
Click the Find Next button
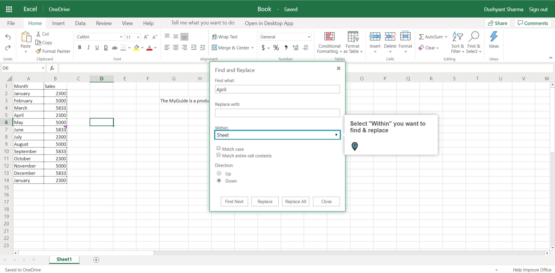(x=234, y=201)
